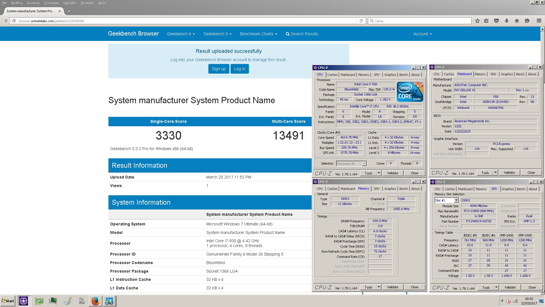Click the DRAM Frequency value 839.0 MHz

tap(380, 221)
